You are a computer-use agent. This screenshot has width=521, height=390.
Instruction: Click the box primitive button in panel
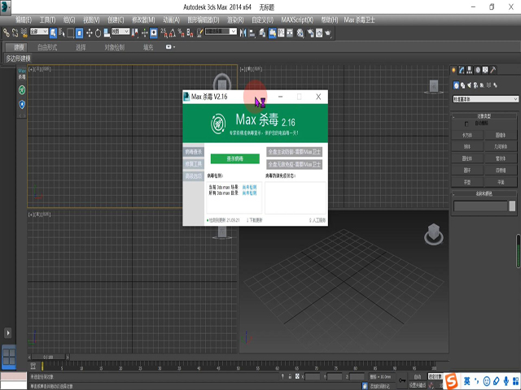tap(466, 135)
